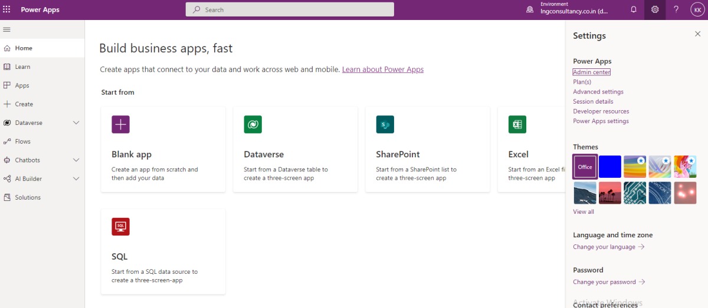The image size is (708, 308).
Task: Click in the Search box
Action: pos(290,9)
